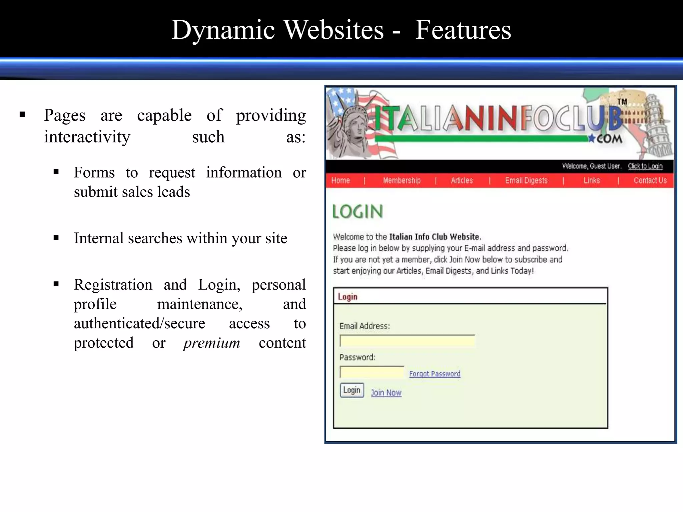
Task: Go to the Articles navigation item
Action: coord(462,180)
